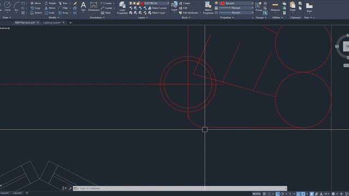Open the workspace switching gear

coord(333,194)
